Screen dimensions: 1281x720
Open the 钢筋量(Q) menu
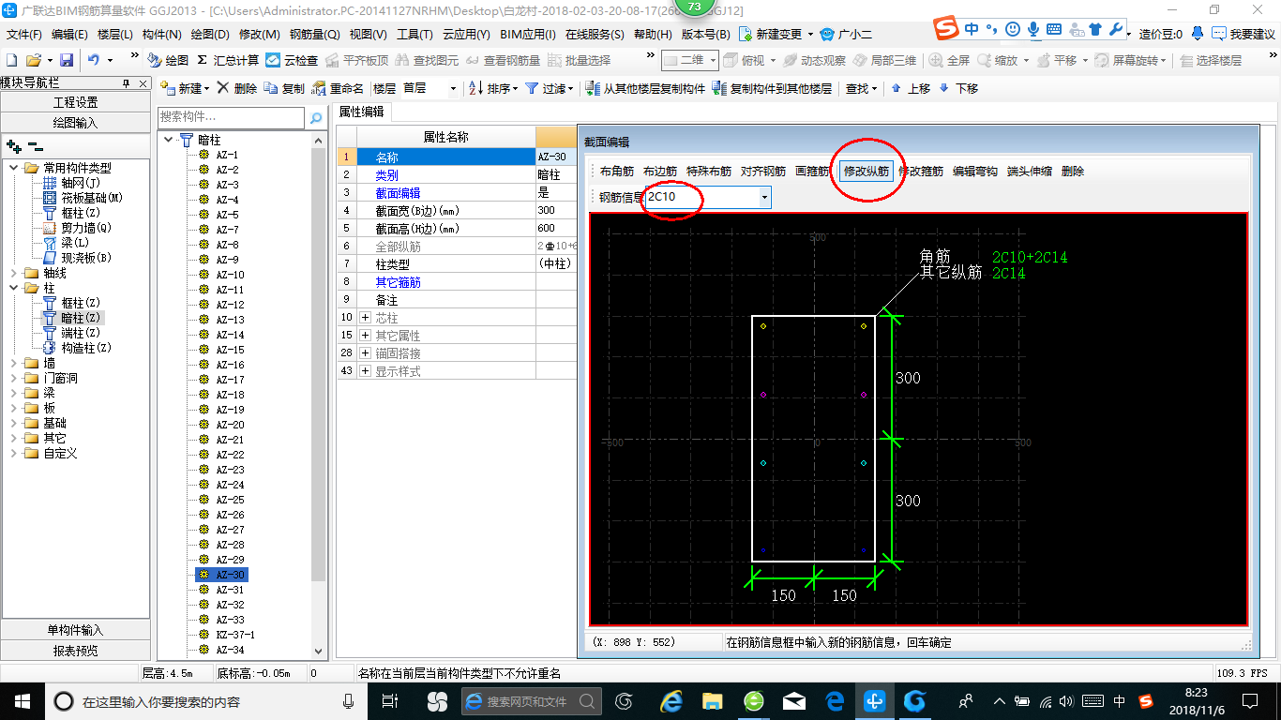(314, 35)
